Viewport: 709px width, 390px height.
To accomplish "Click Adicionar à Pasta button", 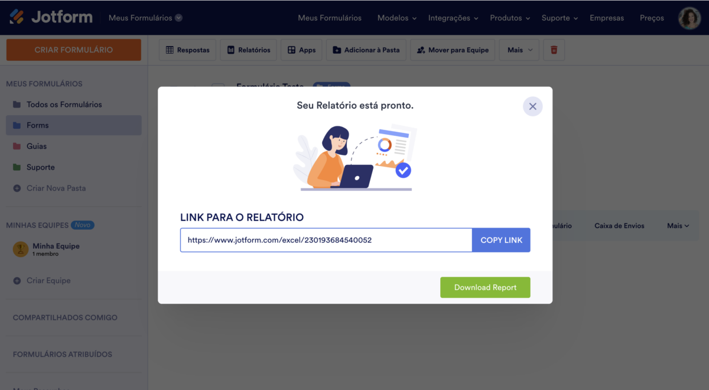I will click(x=366, y=50).
